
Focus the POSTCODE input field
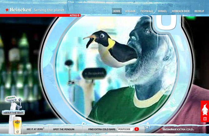click(x=125, y=129)
